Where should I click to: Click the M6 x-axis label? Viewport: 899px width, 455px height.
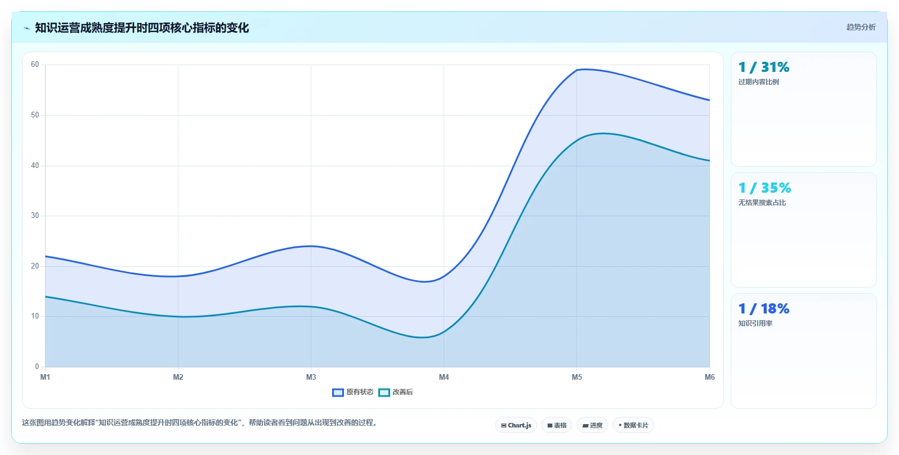coord(709,377)
